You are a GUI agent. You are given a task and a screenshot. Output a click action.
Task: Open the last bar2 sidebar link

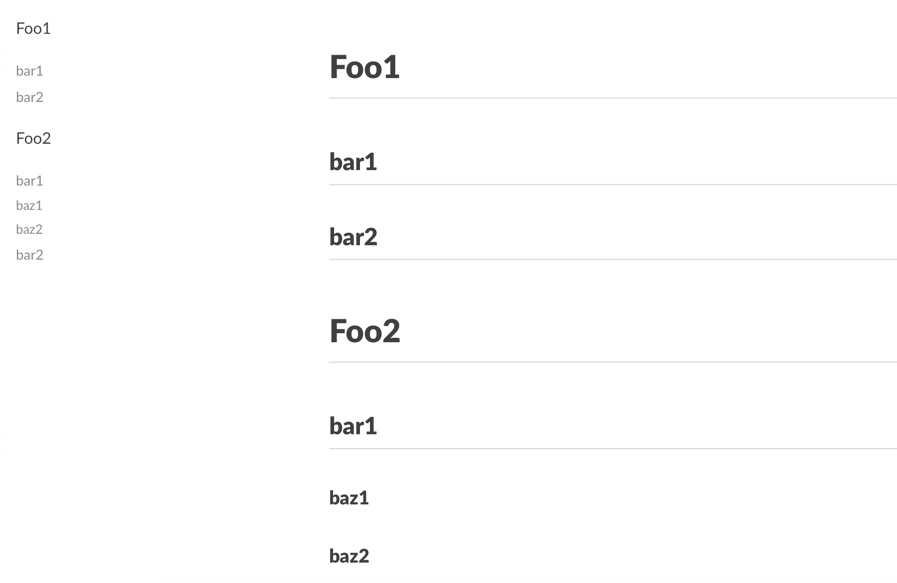tap(29, 255)
